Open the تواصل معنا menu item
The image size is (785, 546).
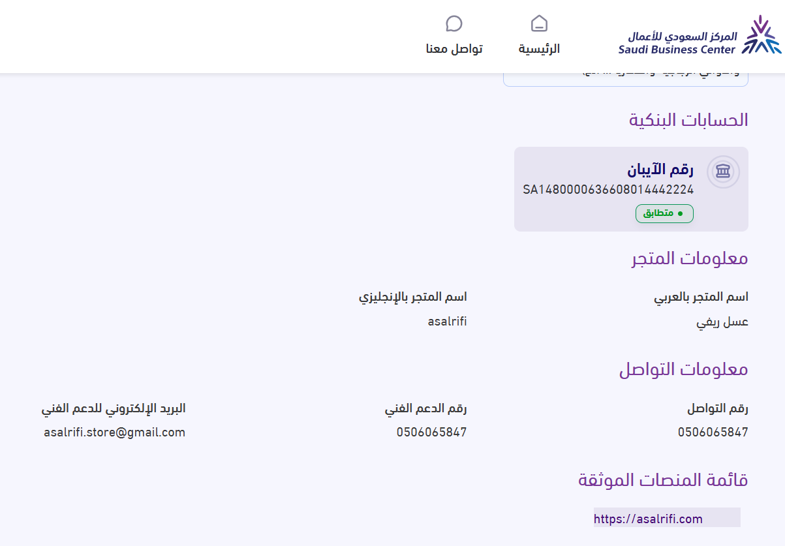coord(454,49)
